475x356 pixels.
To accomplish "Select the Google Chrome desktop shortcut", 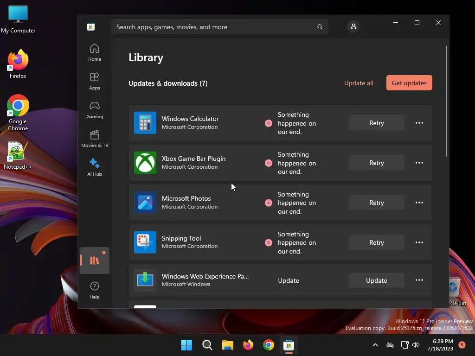I will [18, 113].
